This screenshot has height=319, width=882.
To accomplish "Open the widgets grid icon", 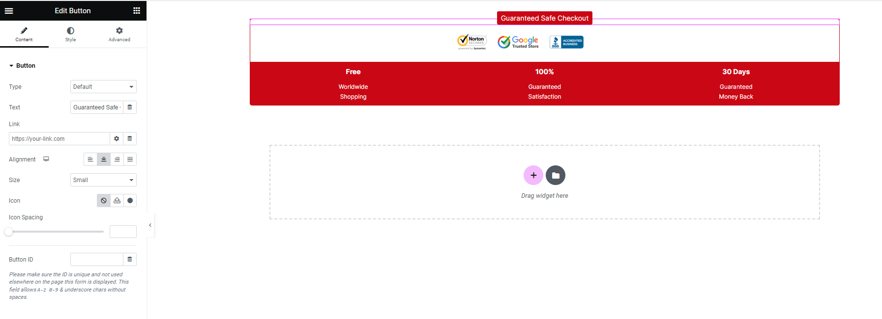I will tap(137, 10).
